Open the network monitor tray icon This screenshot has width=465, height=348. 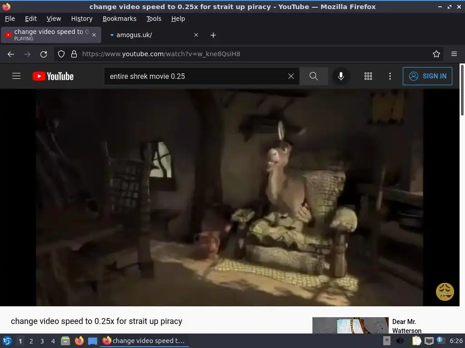coord(429,341)
